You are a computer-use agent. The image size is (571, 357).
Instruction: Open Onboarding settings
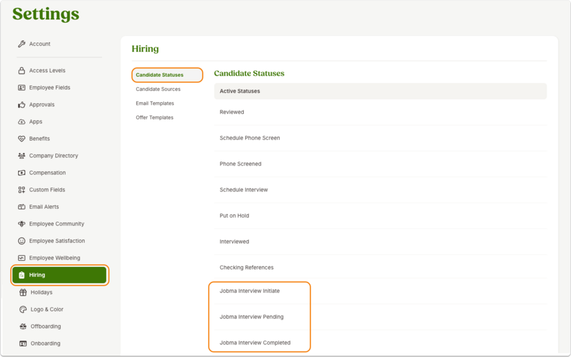[x=45, y=344]
